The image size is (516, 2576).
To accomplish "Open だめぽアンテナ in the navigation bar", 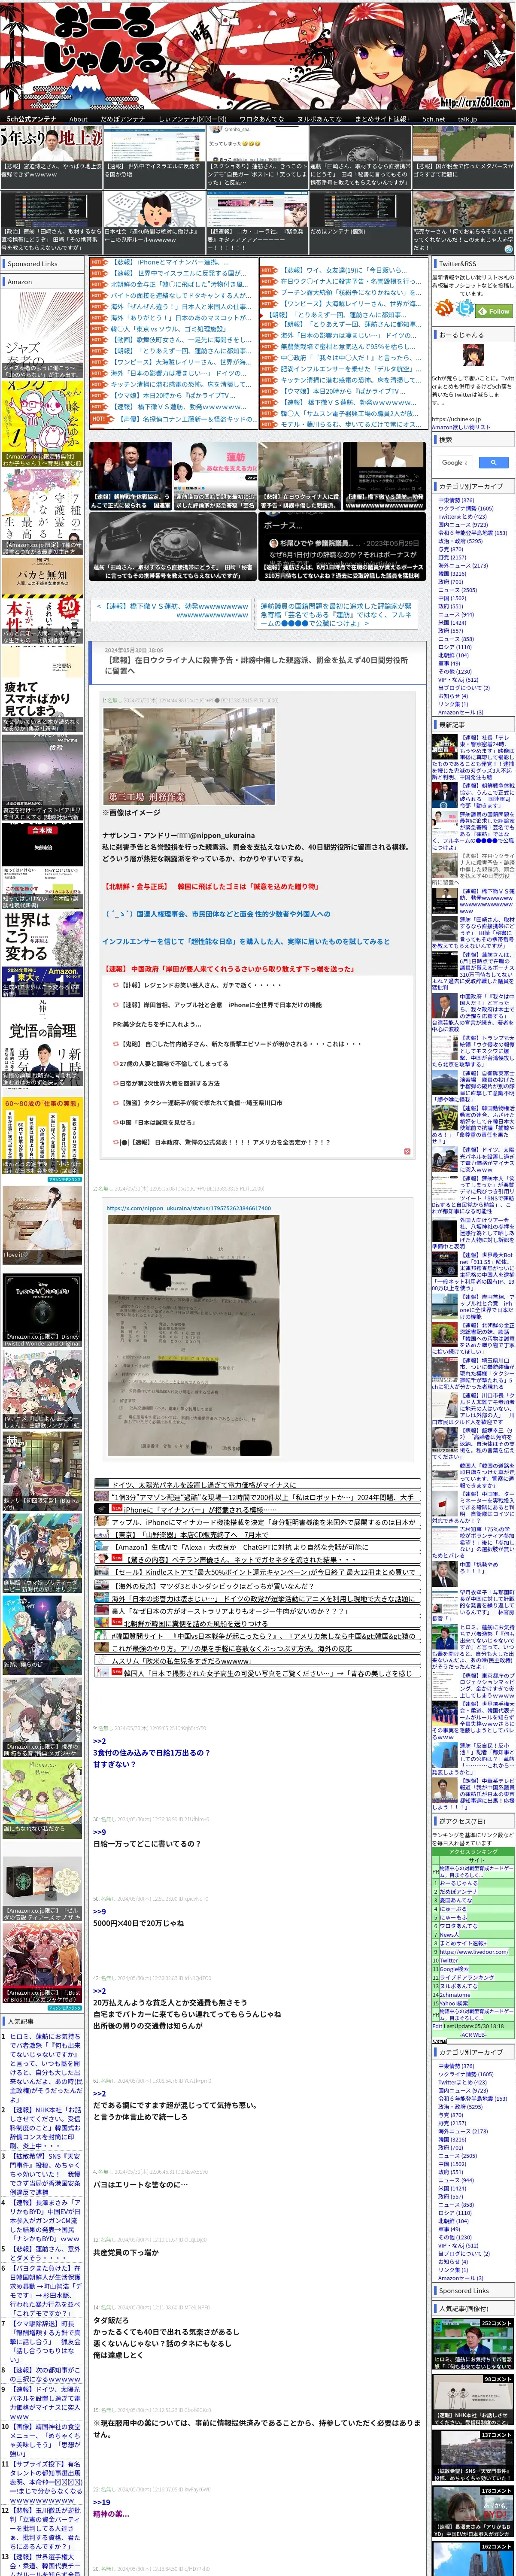I will [123, 118].
